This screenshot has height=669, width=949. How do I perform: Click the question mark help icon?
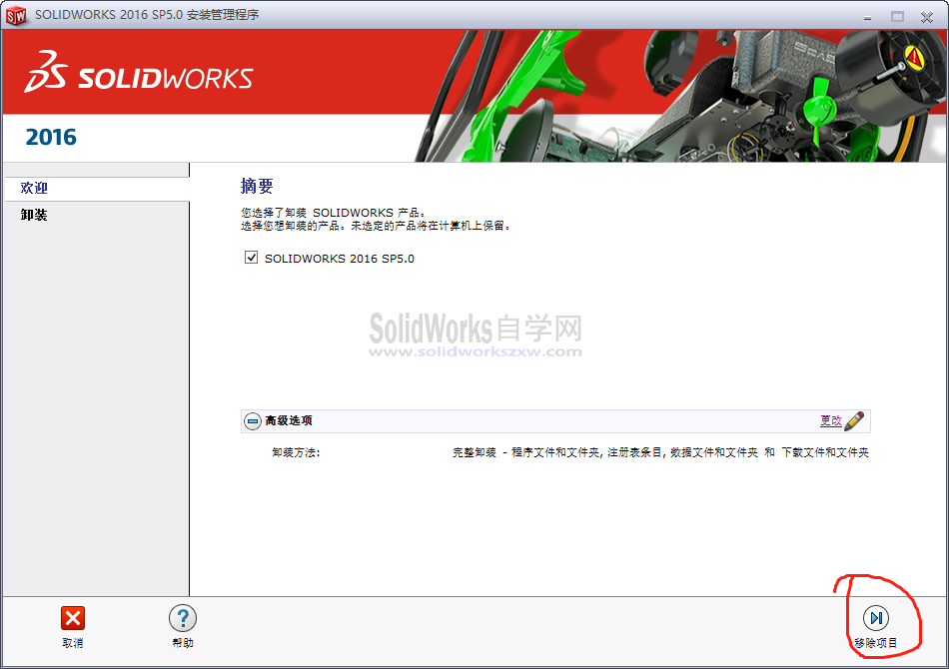point(183,618)
